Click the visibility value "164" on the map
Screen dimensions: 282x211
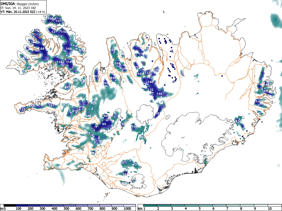pyautogui.click(x=117, y=63)
